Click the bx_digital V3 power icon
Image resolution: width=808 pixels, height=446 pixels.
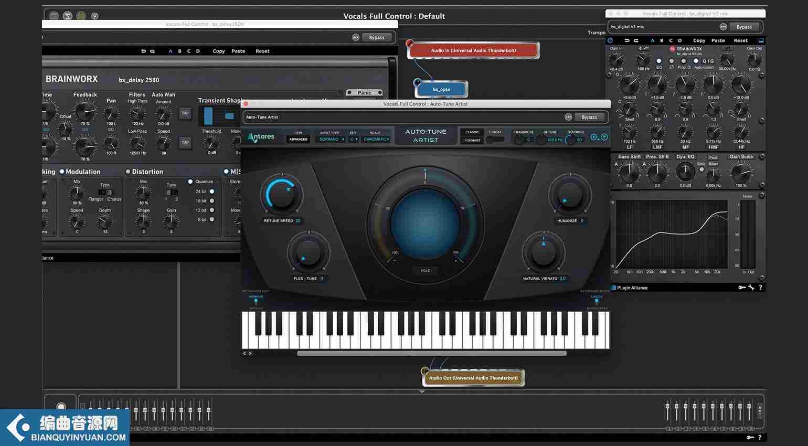610,40
